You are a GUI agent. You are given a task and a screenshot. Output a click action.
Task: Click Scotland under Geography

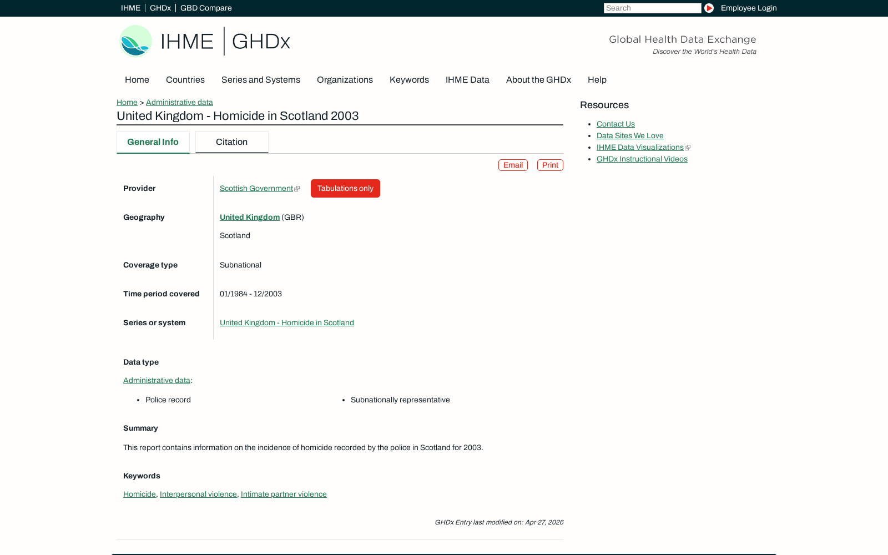(x=235, y=235)
